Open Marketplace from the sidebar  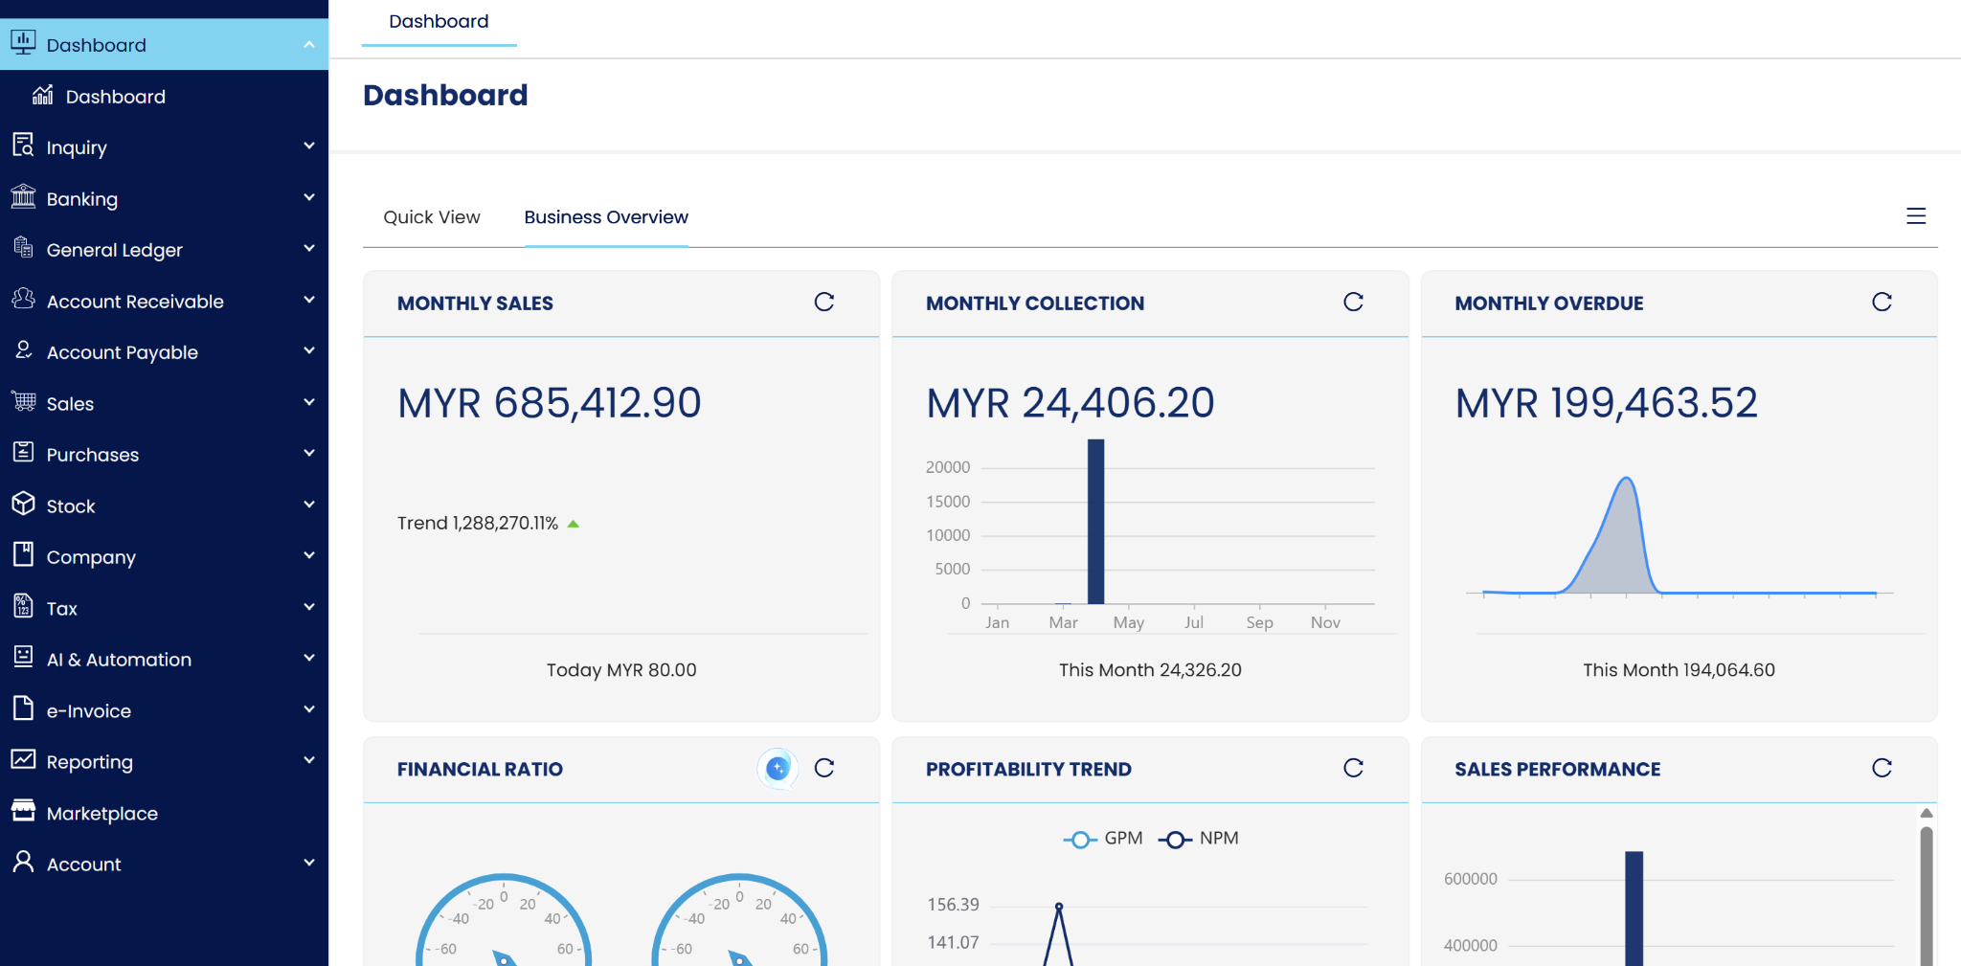click(101, 813)
